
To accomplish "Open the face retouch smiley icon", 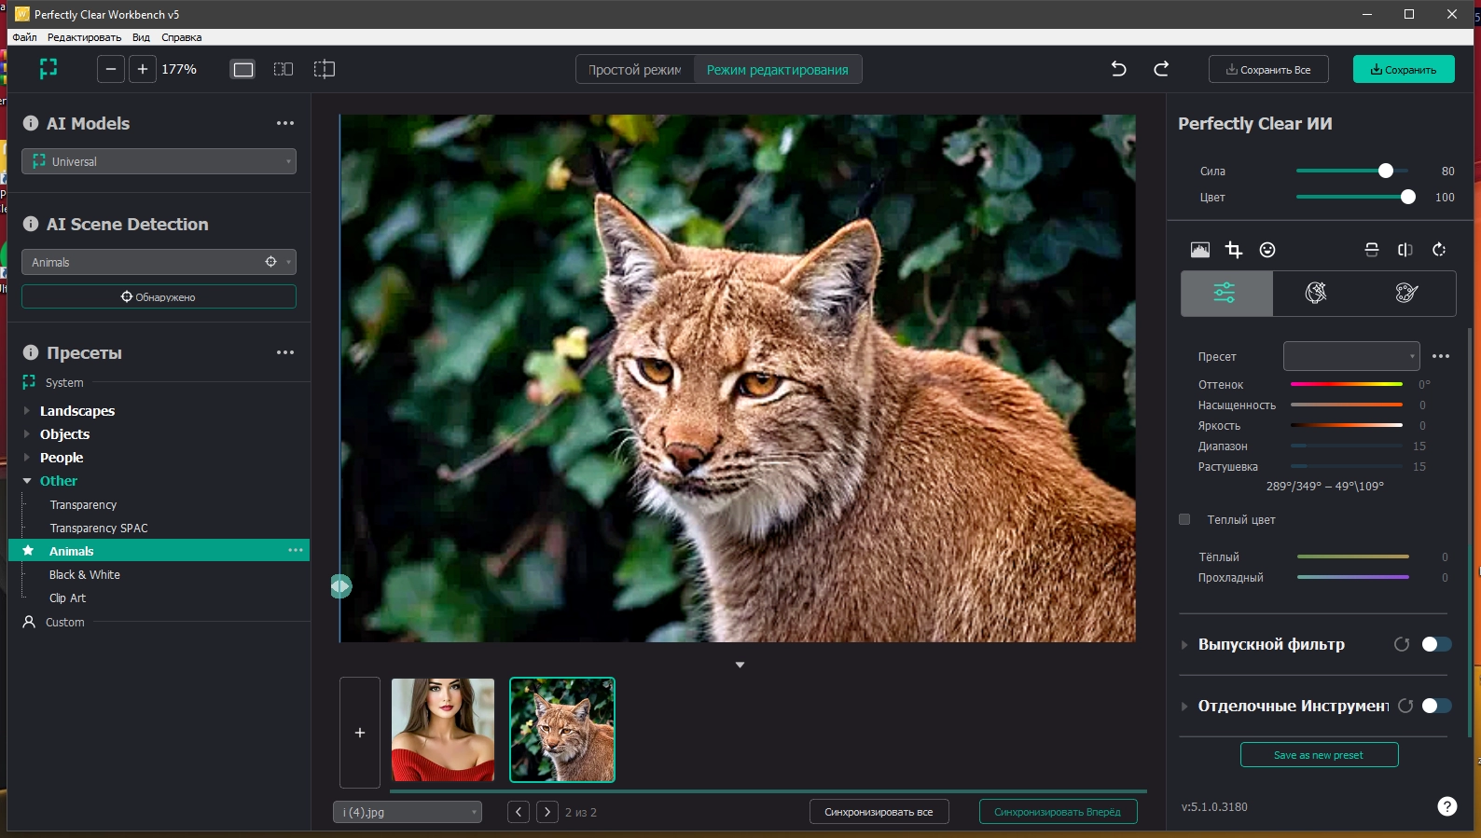I will [1266, 250].
